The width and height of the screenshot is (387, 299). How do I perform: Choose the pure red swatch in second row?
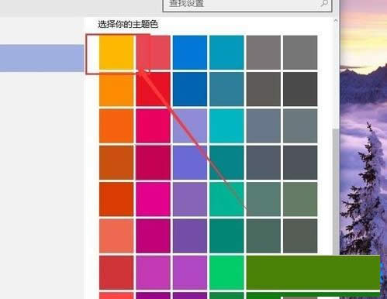(x=153, y=89)
